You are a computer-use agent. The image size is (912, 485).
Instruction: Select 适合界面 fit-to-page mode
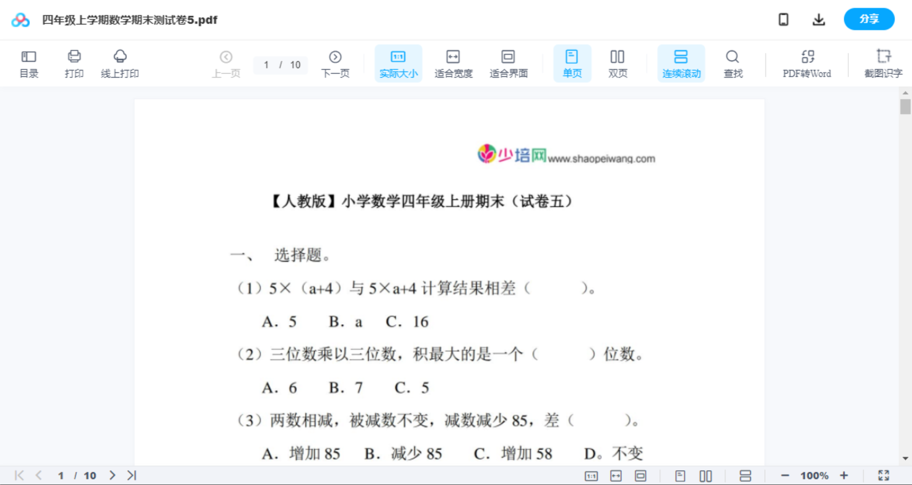tap(508, 63)
